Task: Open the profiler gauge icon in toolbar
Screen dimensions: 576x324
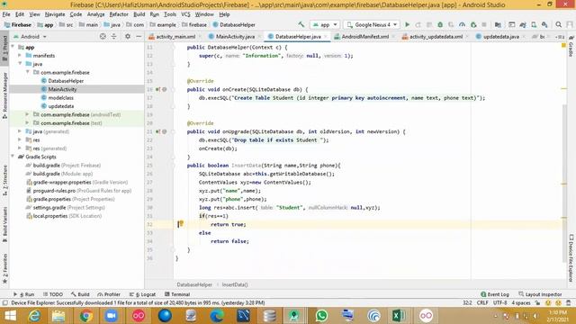Action: coord(462,24)
